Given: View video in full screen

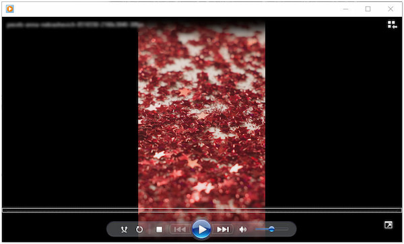Looking at the screenshot, I should pyautogui.click(x=389, y=225).
